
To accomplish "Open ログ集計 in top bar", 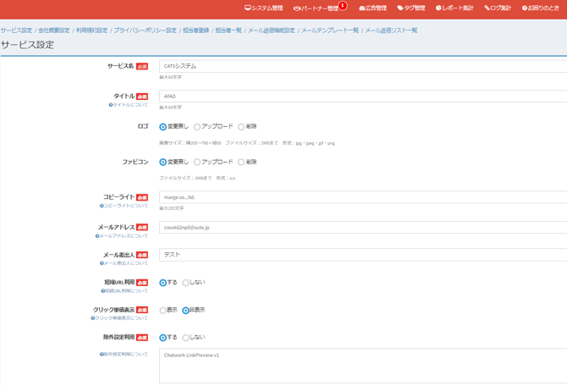I will point(498,8).
